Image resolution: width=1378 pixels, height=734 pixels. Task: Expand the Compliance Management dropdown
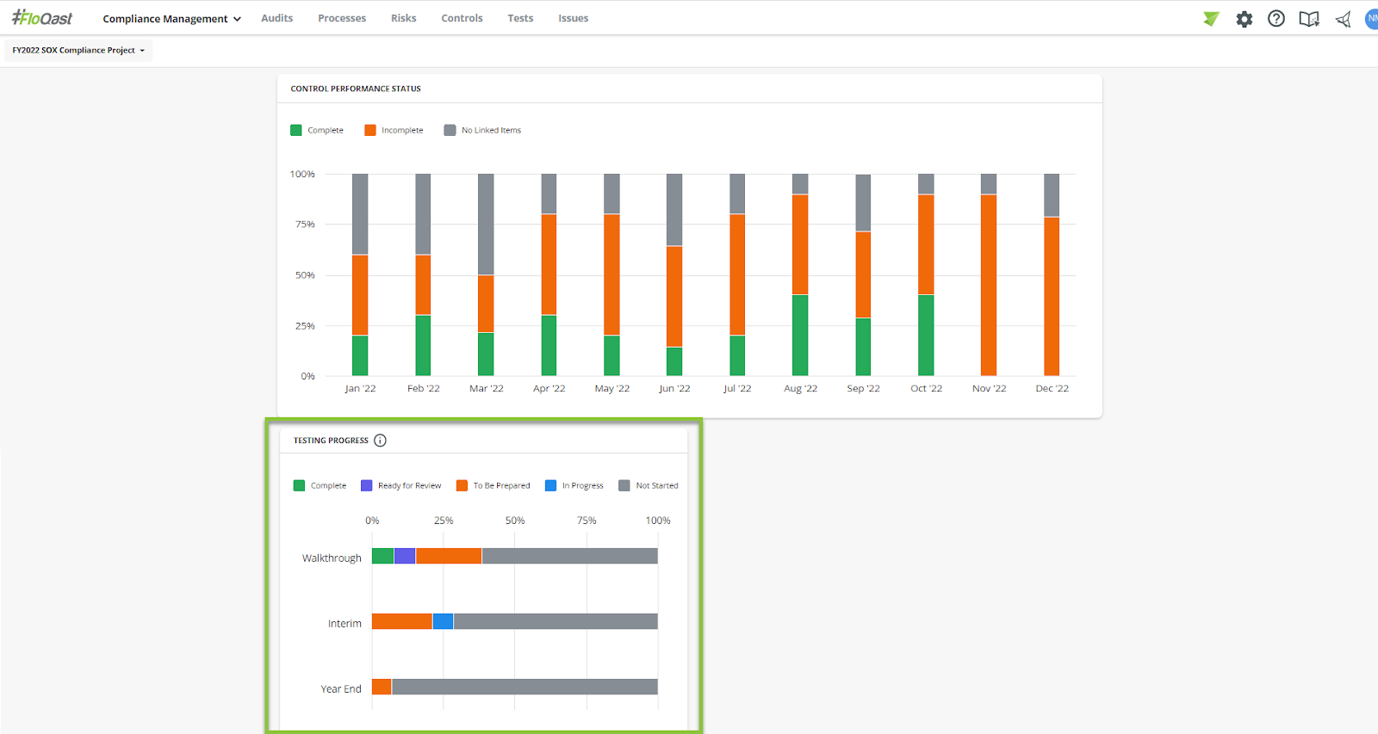click(x=171, y=19)
